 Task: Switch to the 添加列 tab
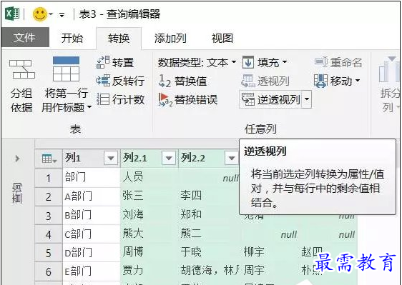(170, 38)
